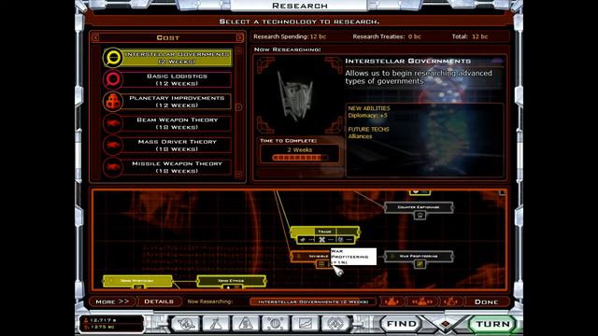The image size is (598, 336).
Task: Click the building icon beside Planetary Improvements
Action: click(x=113, y=102)
